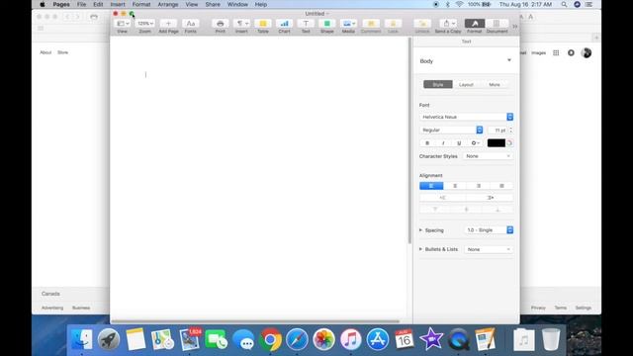The width and height of the screenshot is (633, 356).
Task: Align text vertically to bottom
Action: (497, 209)
